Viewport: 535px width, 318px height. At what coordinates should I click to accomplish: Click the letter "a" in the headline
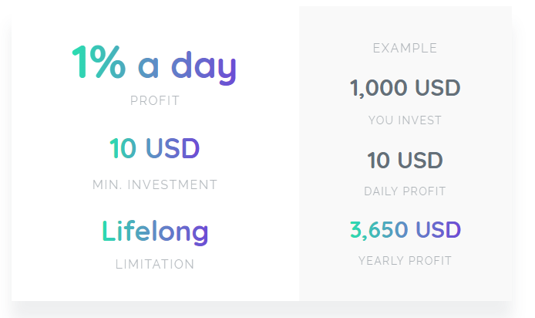[149, 66]
